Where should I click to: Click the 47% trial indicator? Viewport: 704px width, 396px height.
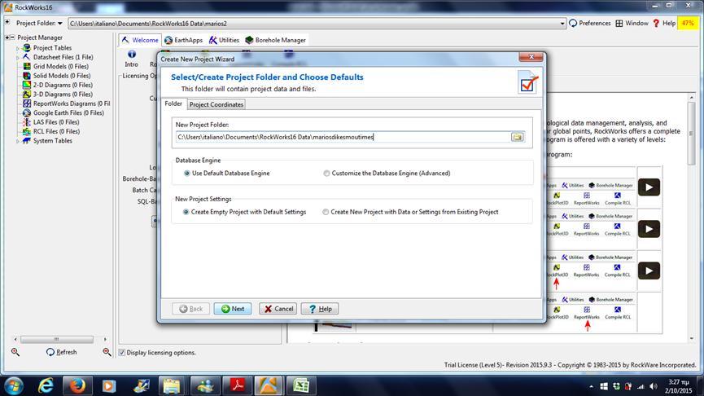(x=688, y=23)
